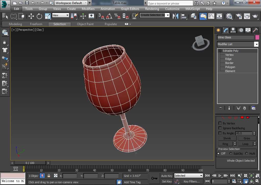Open the Render Setup teapot icon
Image resolution: width=261 pixels, height=185 pixels.
[239, 16]
